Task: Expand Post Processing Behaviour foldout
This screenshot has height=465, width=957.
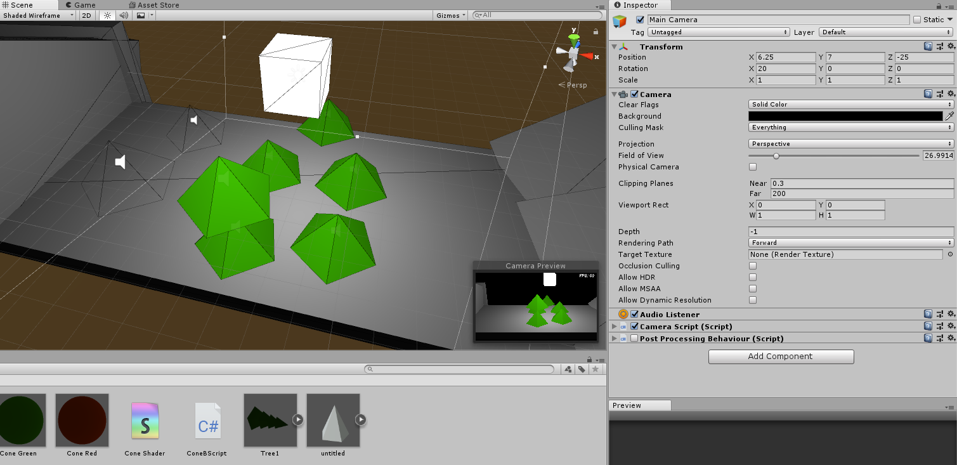Action: pyautogui.click(x=613, y=338)
